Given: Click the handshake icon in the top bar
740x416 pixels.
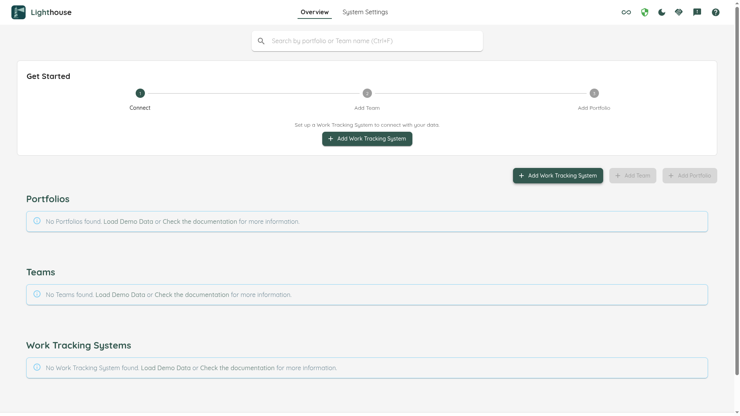Looking at the screenshot, I should tap(679, 12).
